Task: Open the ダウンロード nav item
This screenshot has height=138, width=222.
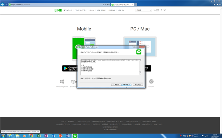Action: click(x=68, y=10)
